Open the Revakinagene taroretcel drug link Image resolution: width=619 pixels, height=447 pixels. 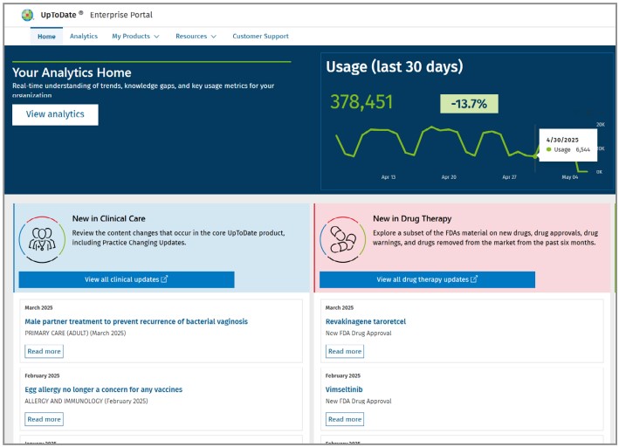(x=365, y=321)
